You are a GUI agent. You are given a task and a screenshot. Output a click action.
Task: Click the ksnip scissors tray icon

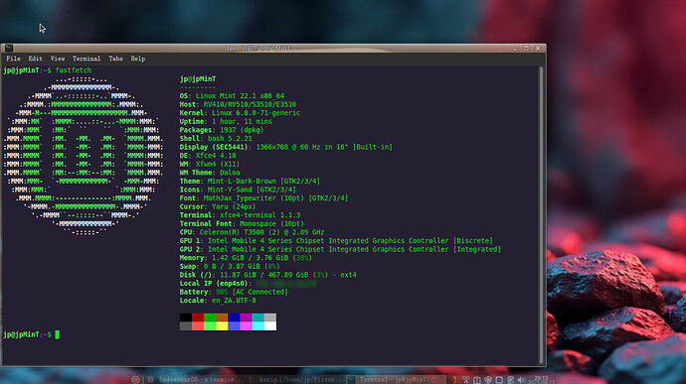tap(466, 380)
